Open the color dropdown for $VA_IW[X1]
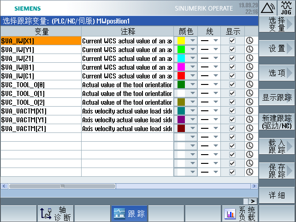Screen dimensions: 296x222 coord(193,41)
